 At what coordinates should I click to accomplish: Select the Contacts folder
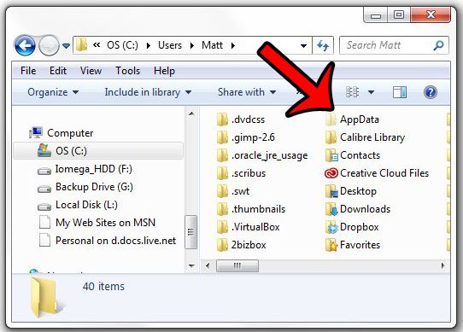tap(353, 155)
